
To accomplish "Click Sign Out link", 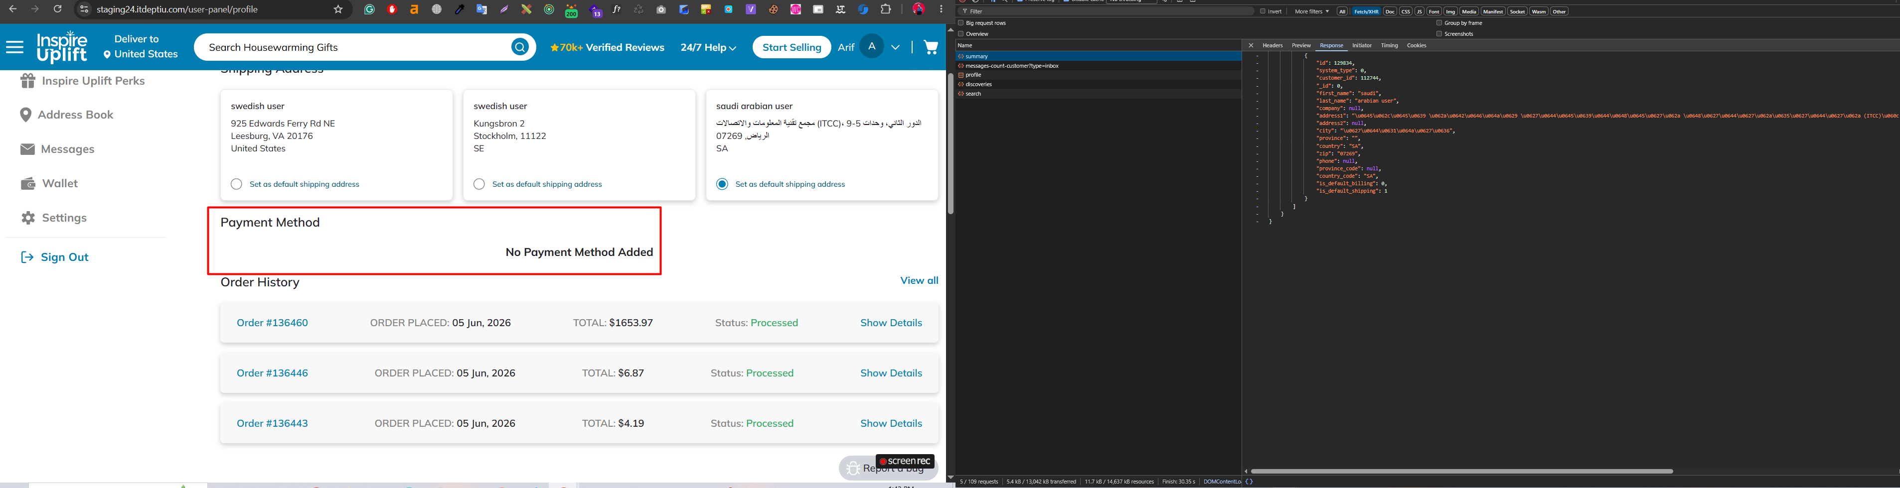I will click(55, 257).
